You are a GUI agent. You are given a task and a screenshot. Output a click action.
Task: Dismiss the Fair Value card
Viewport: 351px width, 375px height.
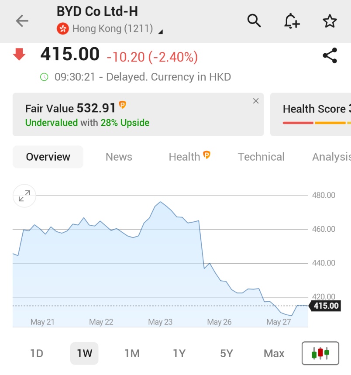pyautogui.click(x=256, y=101)
